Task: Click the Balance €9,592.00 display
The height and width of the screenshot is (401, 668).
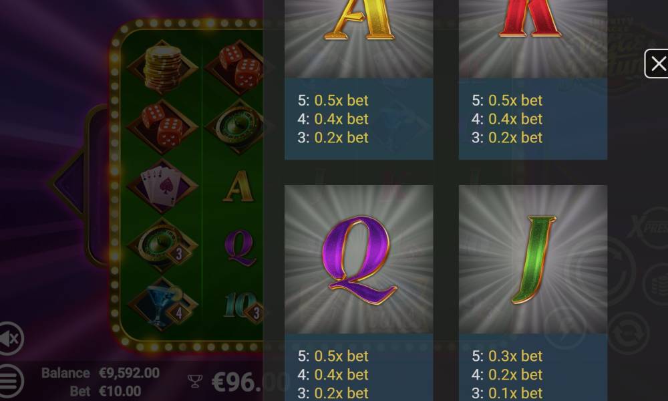Action: (x=101, y=373)
